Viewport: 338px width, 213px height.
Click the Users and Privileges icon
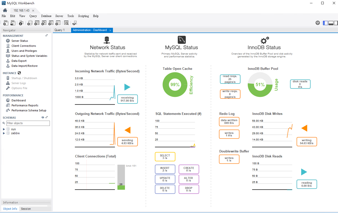point(8,51)
